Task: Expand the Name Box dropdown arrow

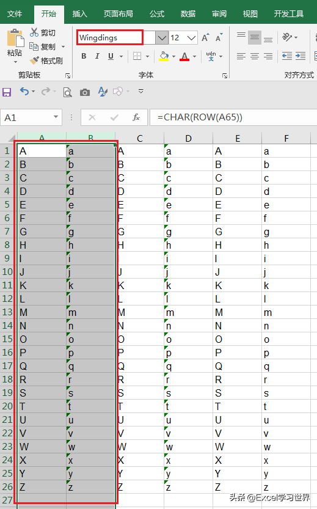Action: [x=56, y=117]
